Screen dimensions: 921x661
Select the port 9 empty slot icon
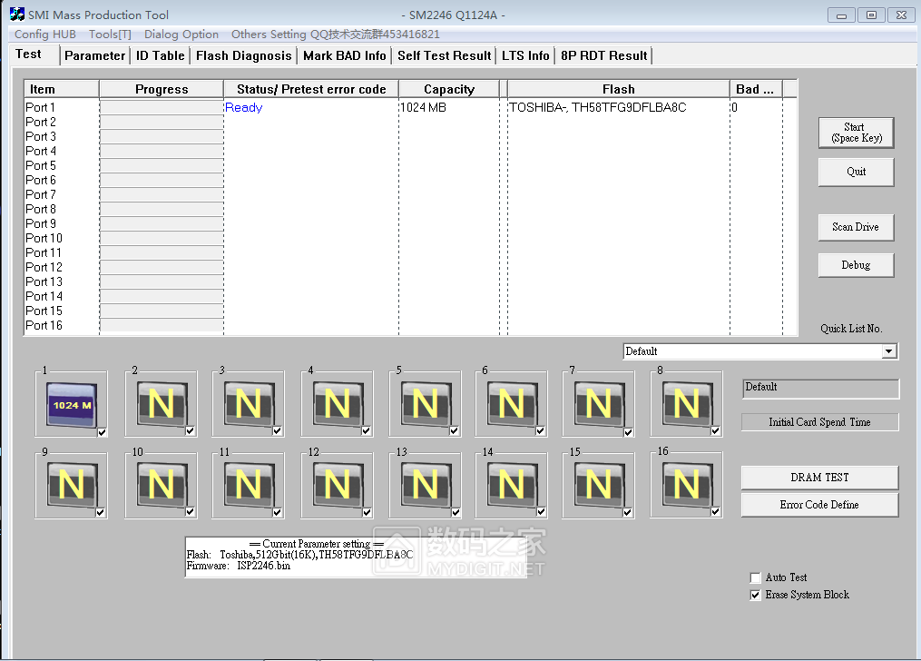pyautogui.click(x=71, y=485)
